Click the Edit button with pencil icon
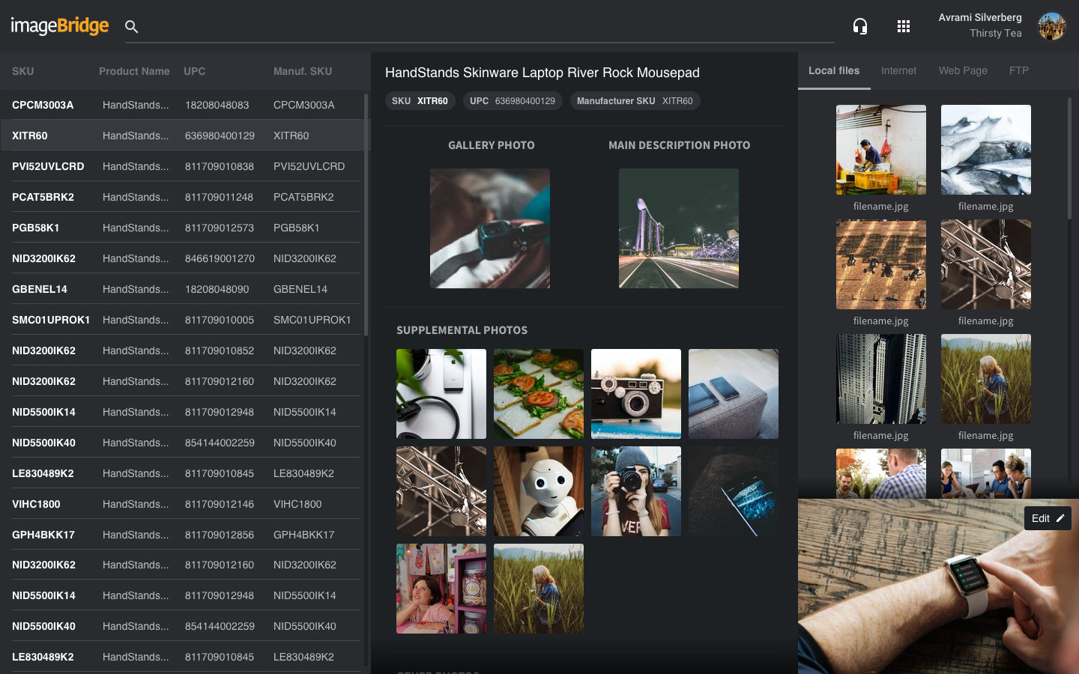 (x=1047, y=518)
